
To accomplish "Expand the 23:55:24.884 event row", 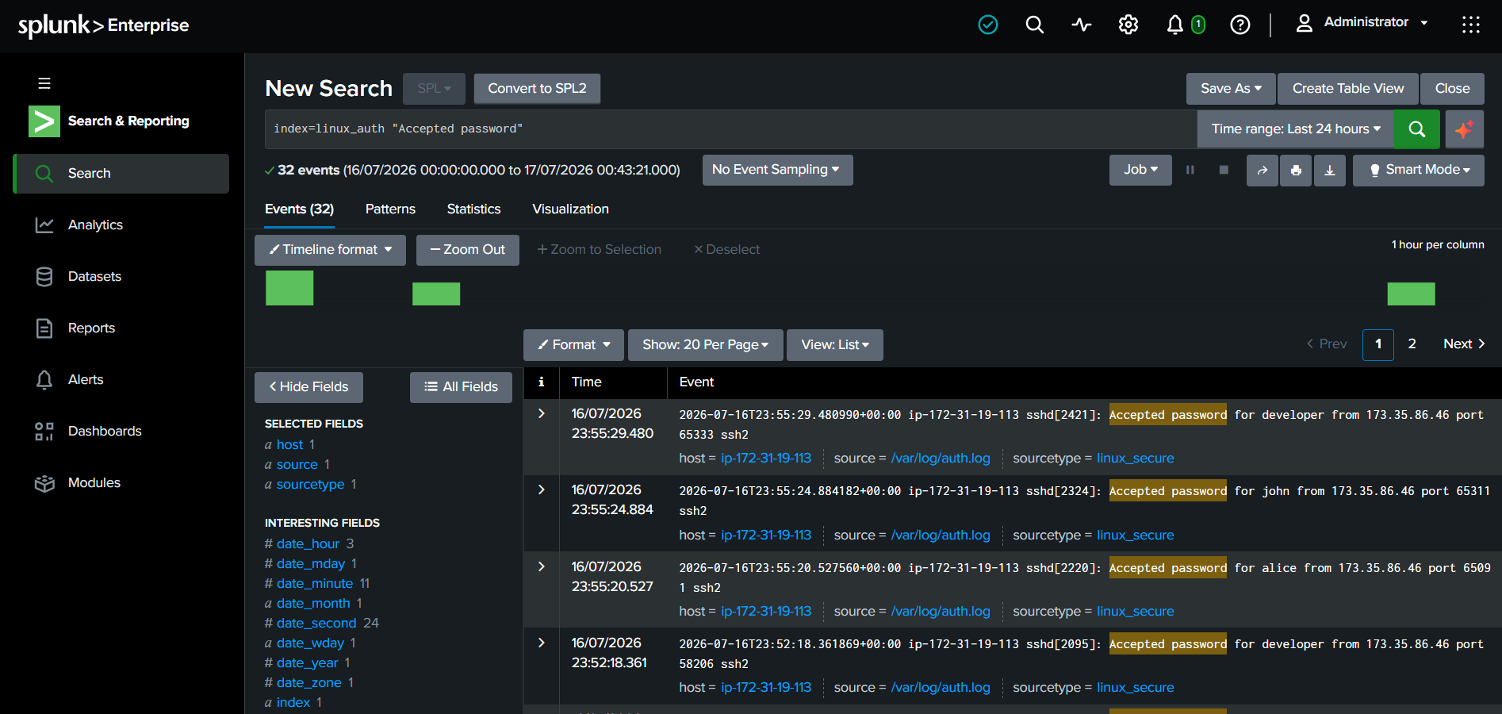I will point(542,489).
